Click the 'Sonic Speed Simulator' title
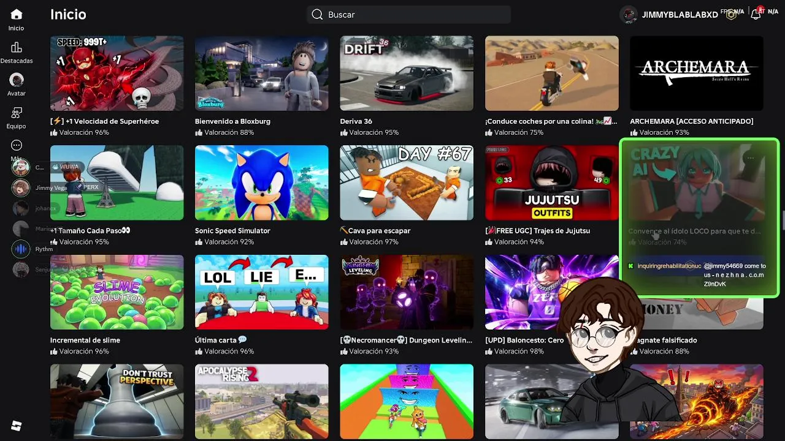Viewport: 785px width, 441px height. [x=232, y=231]
